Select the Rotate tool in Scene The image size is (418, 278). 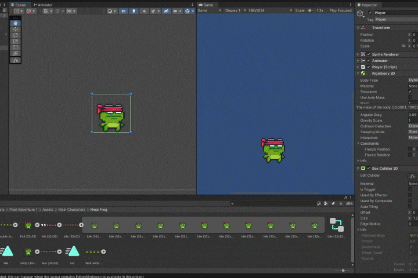coord(15,35)
